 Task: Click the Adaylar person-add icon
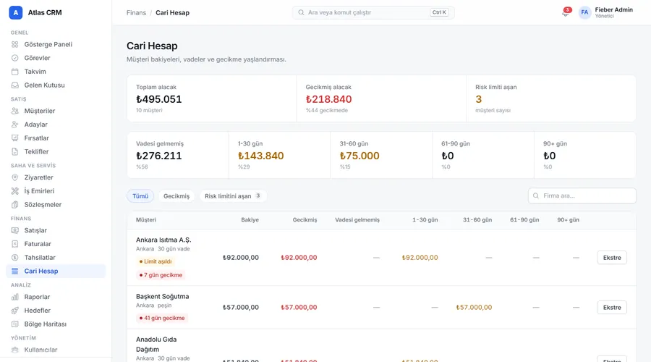[x=15, y=125]
